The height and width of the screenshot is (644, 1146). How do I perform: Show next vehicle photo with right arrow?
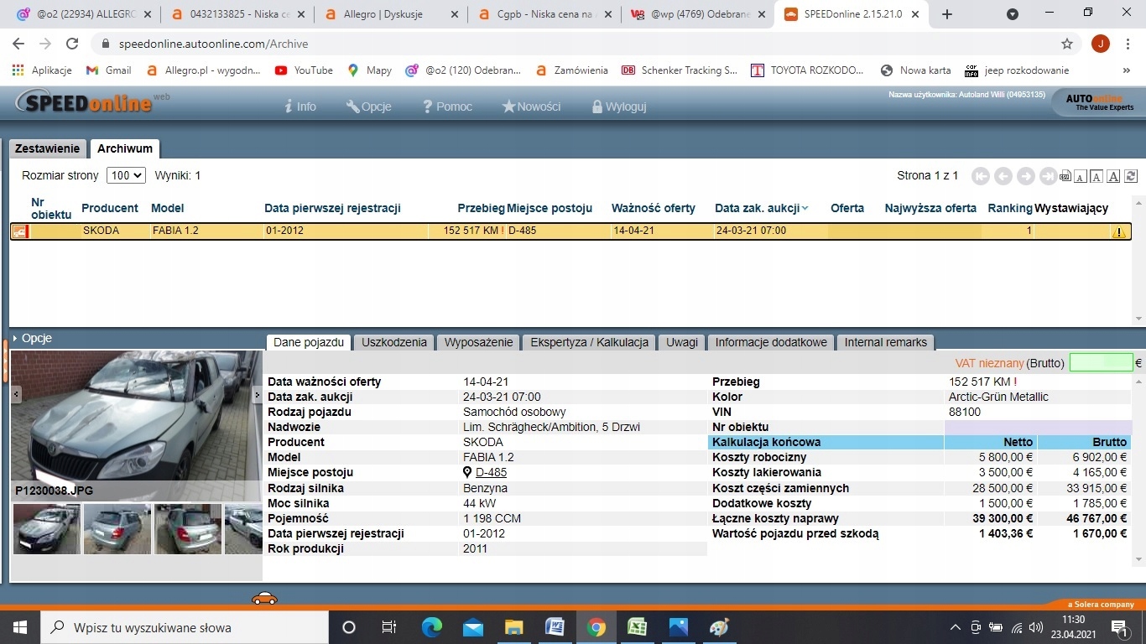(258, 395)
